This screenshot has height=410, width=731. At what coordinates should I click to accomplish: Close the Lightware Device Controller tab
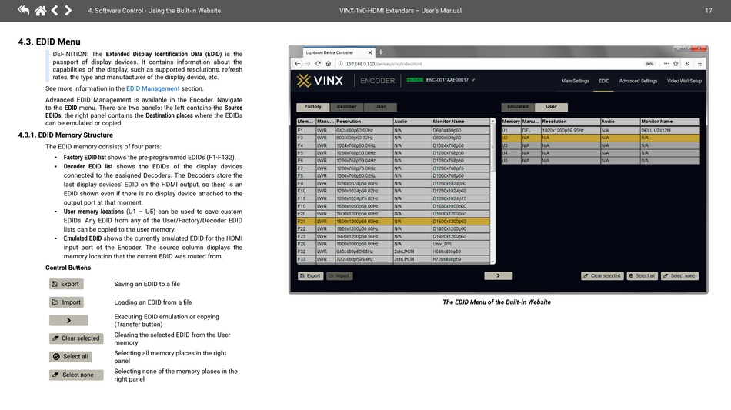370,52
